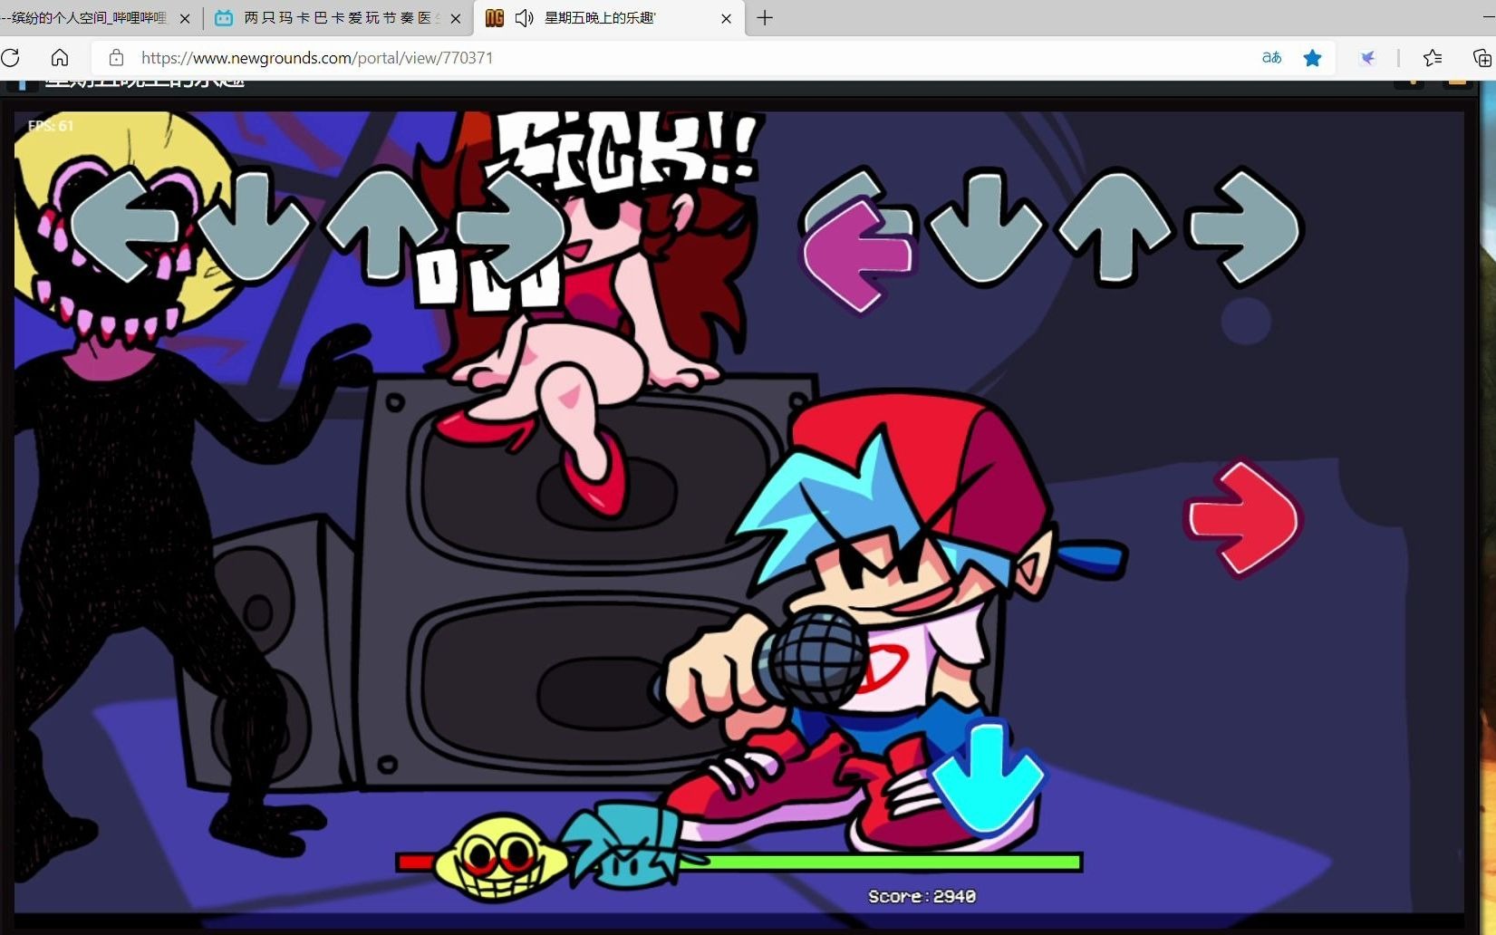Image resolution: width=1496 pixels, height=935 pixels.
Task: Click the Score: 2940 text
Action: pyautogui.click(x=922, y=896)
